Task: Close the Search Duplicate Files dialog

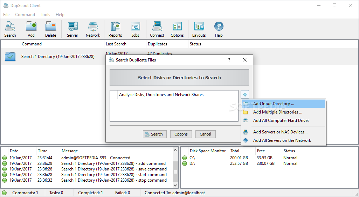Action: tap(245, 60)
